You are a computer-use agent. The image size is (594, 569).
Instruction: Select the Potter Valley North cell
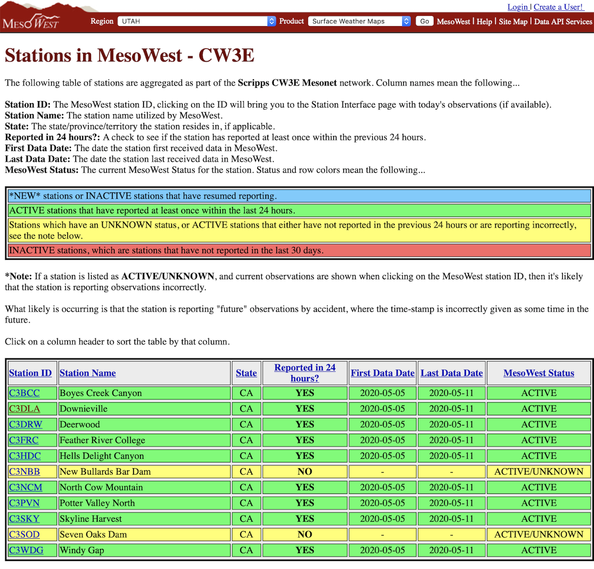[x=145, y=503]
